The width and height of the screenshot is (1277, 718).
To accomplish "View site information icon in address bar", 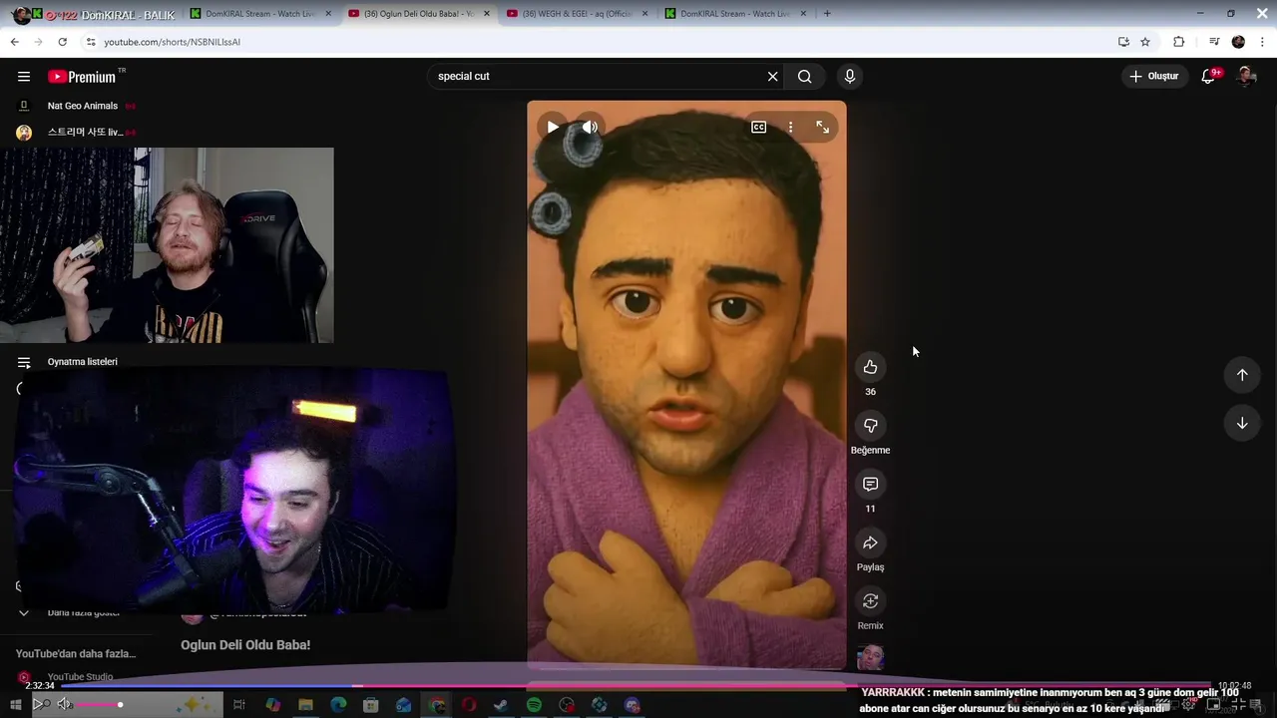I will point(91,42).
